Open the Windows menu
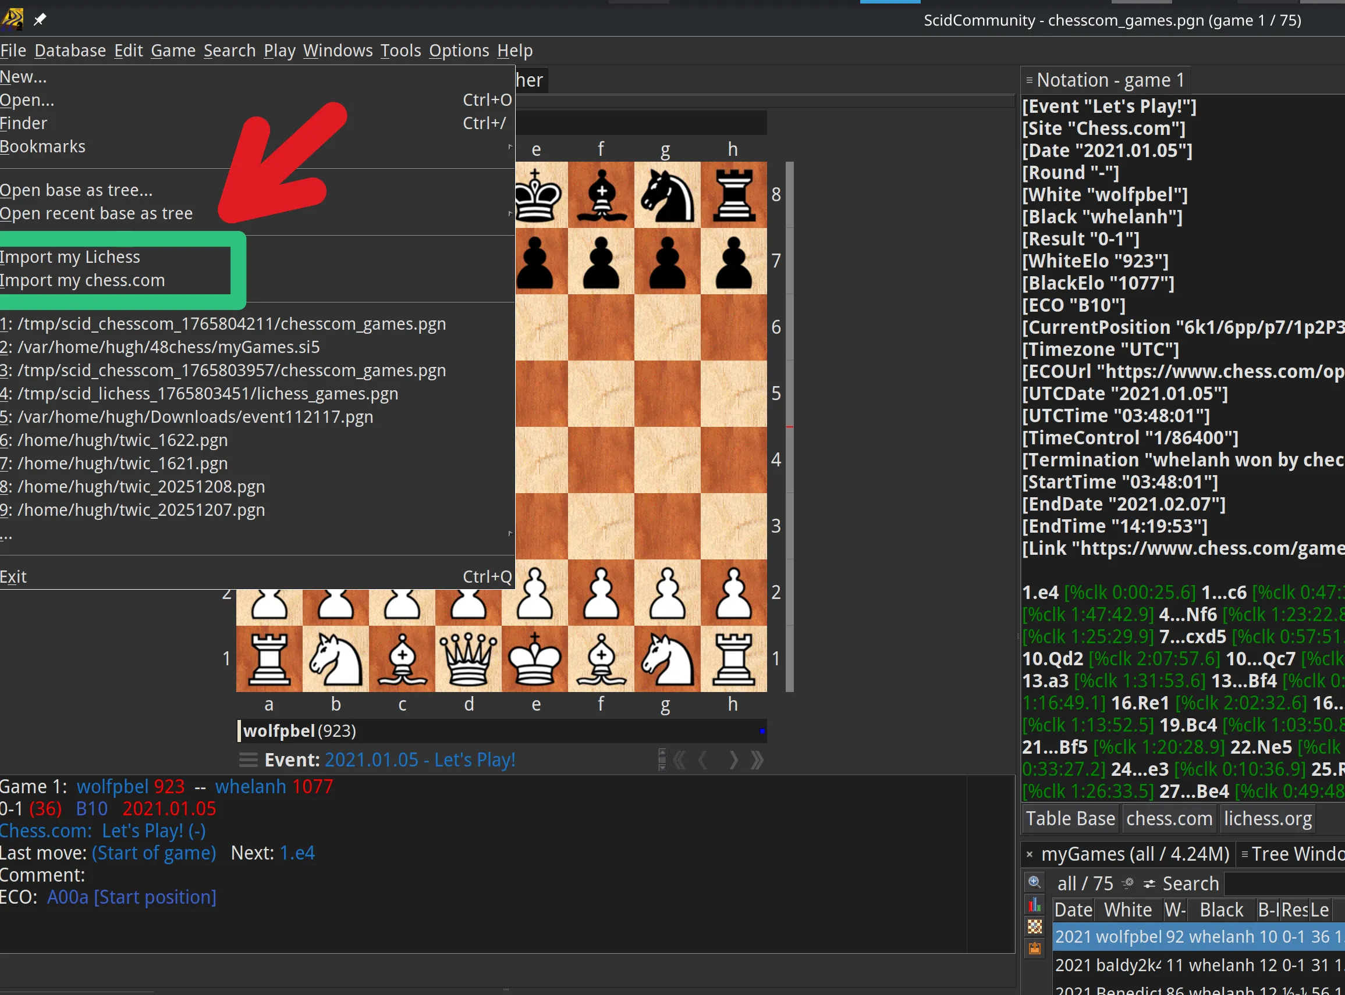 coord(338,51)
